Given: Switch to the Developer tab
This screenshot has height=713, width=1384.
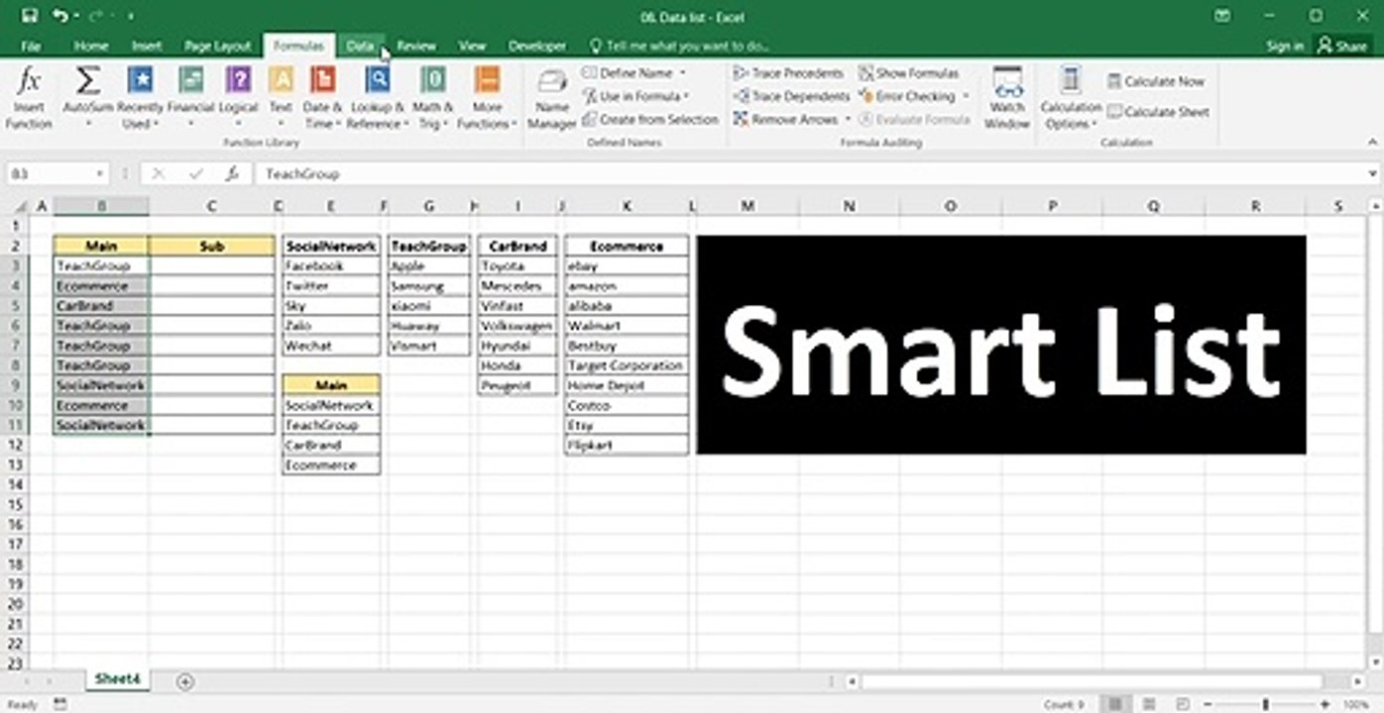Looking at the screenshot, I should click(537, 46).
